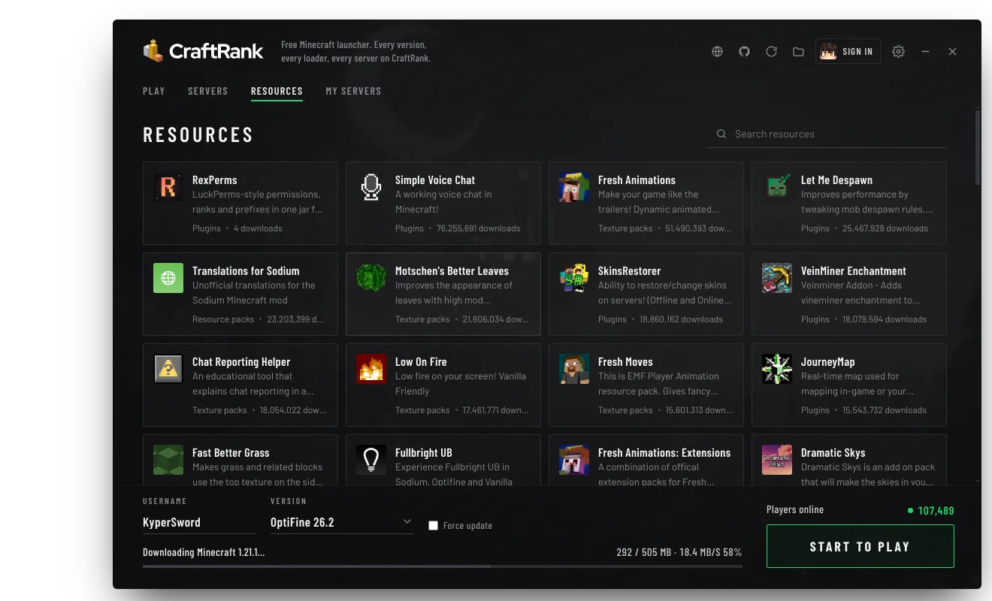Click the Low On Fire flame icon
This screenshot has width=992, height=601.
(x=371, y=369)
